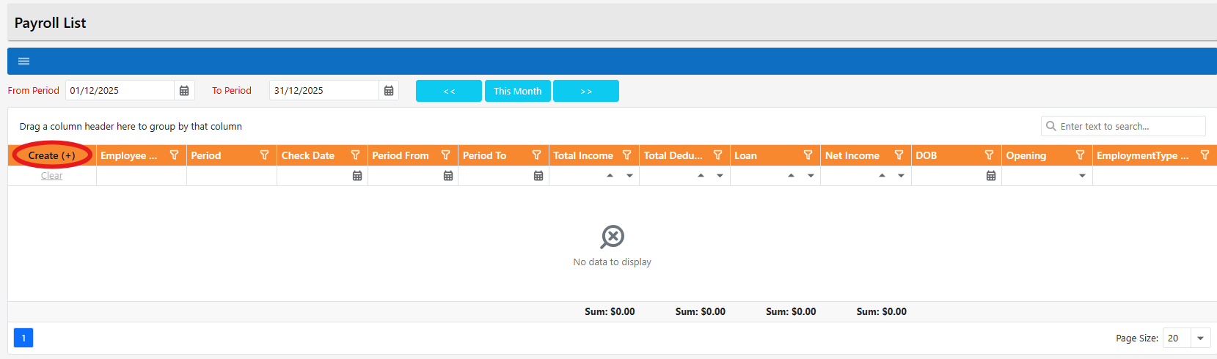Open To Period calendar picker
Image resolution: width=1217 pixels, height=359 pixels.
389,91
